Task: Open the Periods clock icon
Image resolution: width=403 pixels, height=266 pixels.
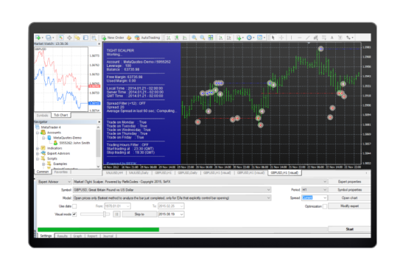Action: 250,38
